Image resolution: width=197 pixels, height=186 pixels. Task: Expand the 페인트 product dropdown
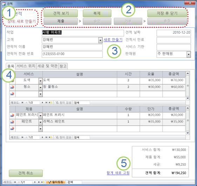[x=40, y=122]
